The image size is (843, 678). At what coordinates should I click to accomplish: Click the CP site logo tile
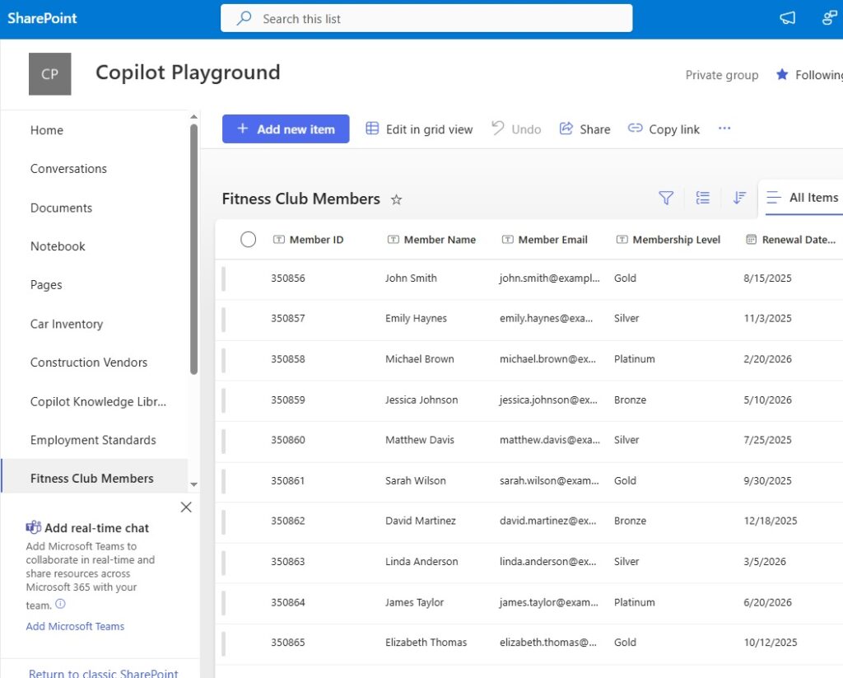click(49, 73)
